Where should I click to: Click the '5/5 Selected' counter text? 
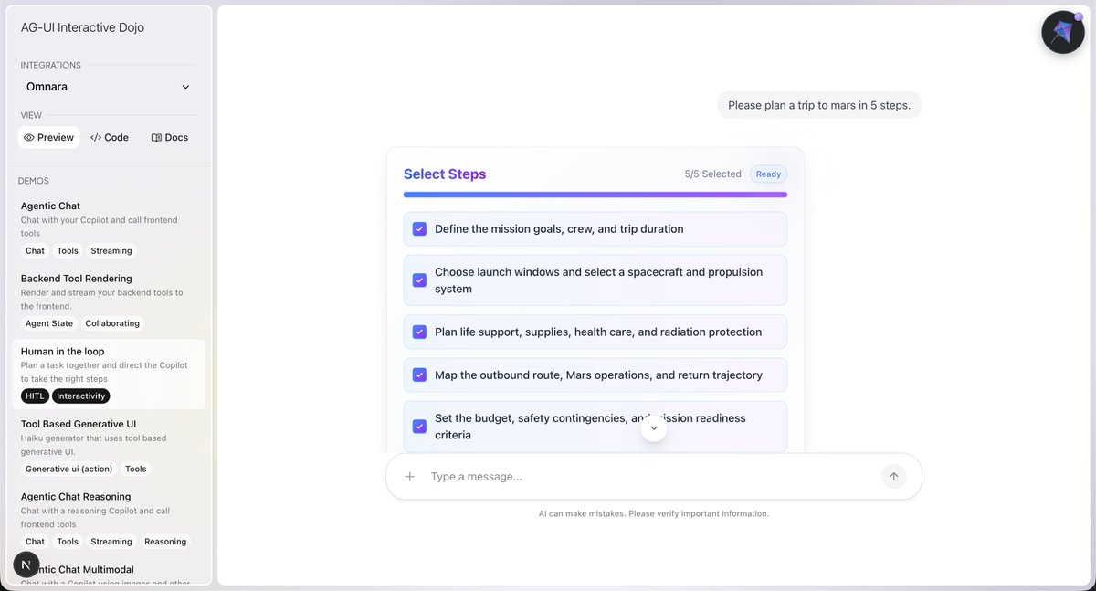[x=713, y=174]
